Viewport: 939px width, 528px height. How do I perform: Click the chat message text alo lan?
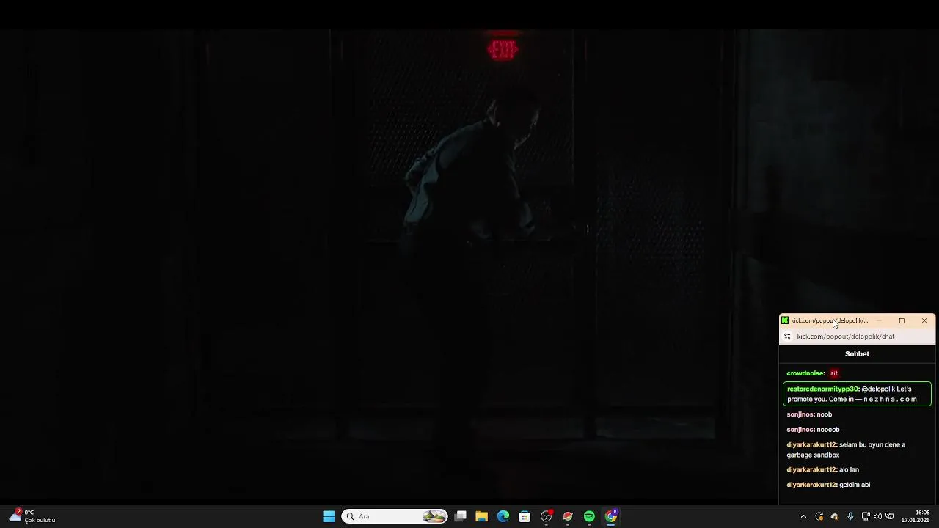click(x=849, y=469)
